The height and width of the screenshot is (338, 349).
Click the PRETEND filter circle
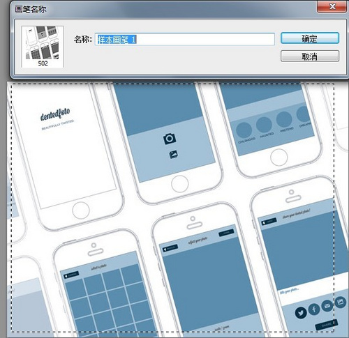[284, 119]
